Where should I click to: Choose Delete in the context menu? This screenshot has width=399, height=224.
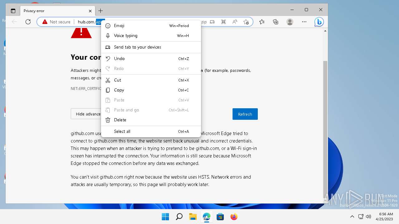151,120
